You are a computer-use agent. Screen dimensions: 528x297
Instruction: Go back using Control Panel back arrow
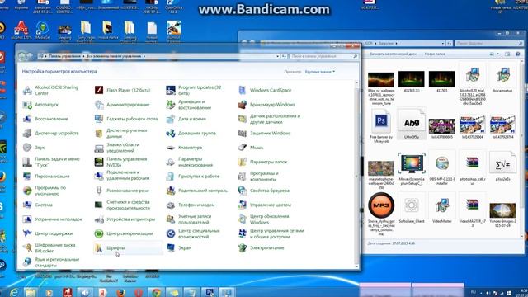[22, 56]
